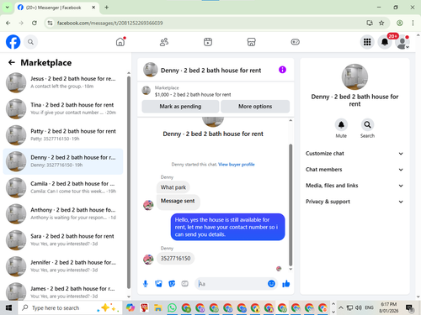Open File Explorer from the taskbar
The height and width of the screenshot is (315, 421).
(158, 307)
